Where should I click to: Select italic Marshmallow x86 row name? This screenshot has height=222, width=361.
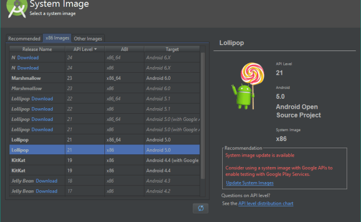click(x=27, y=88)
